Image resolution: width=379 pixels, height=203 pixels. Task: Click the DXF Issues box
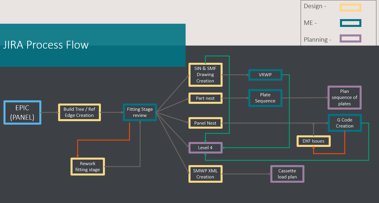coord(313,141)
